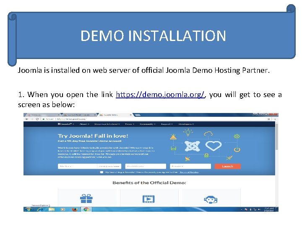Screen dimensions: 302x226
Task: Open the demo.joomla.org hyperlink in the slide text
Action: [x=160, y=95]
